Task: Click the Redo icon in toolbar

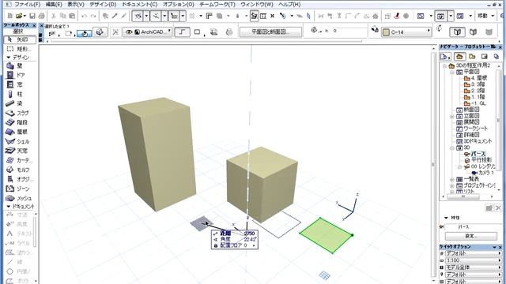Action: pos(93,16)
